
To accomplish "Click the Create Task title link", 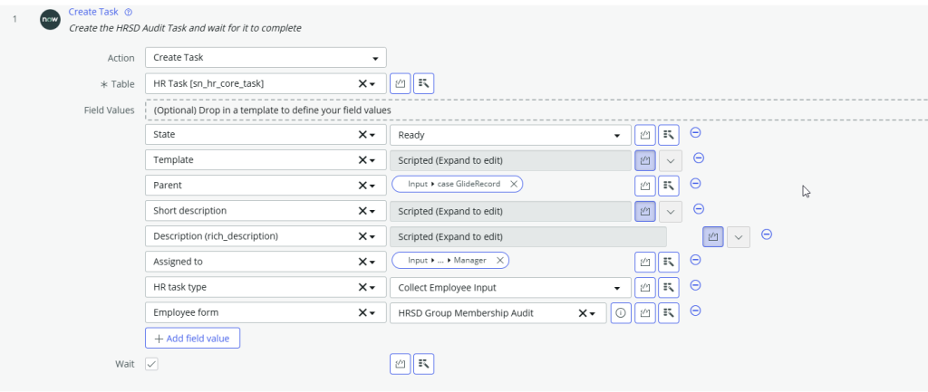I will pyautogui.click(x=93, y=12).
